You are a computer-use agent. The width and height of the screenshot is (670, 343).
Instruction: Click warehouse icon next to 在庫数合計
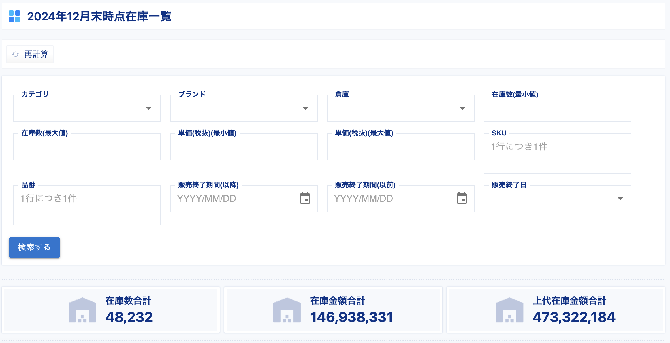[x=82, y=310]
